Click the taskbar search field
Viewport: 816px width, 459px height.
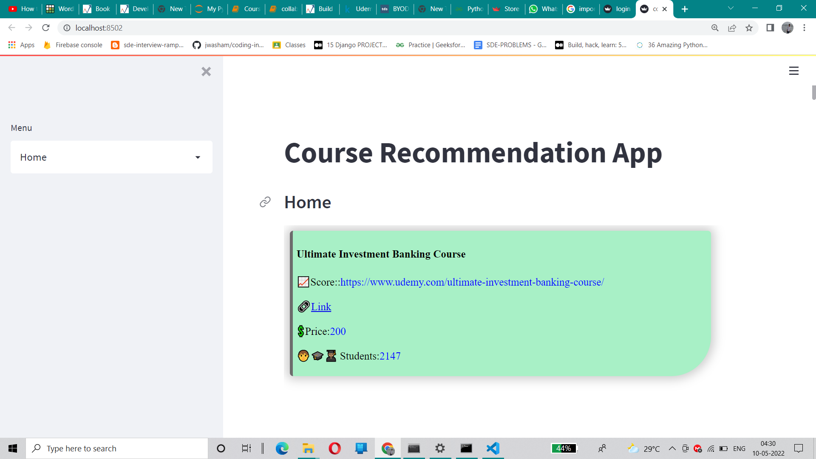tap(117, 448)
